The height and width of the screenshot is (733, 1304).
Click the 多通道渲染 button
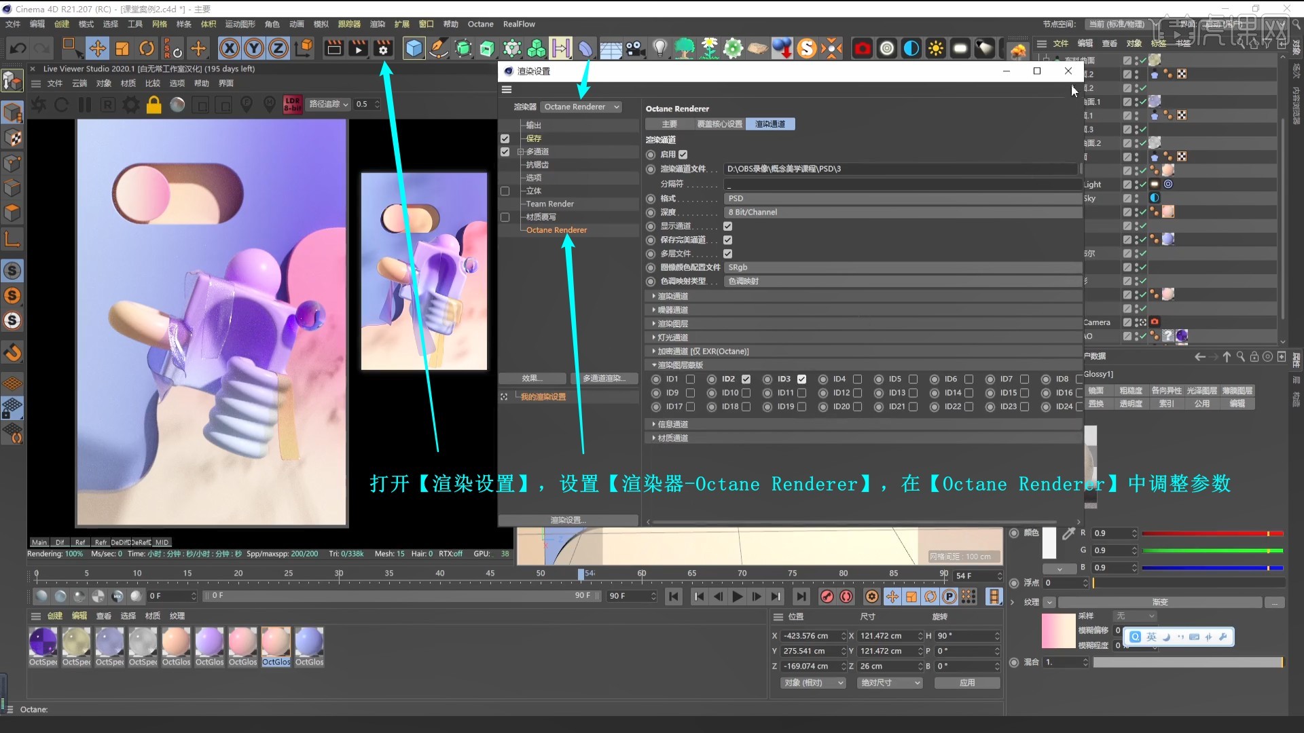[603, 379]
